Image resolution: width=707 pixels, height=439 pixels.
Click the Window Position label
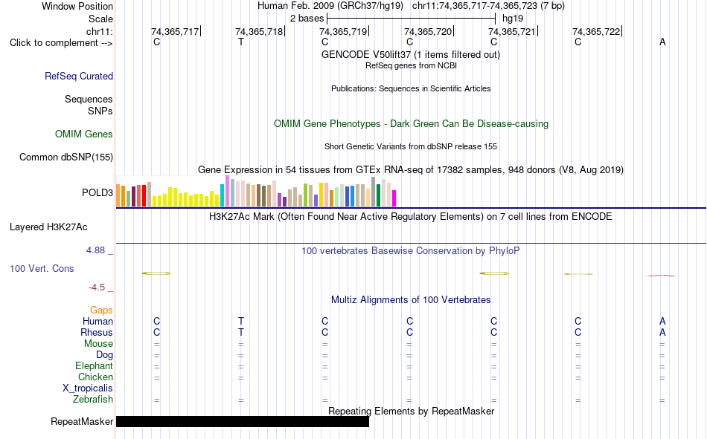77,6
